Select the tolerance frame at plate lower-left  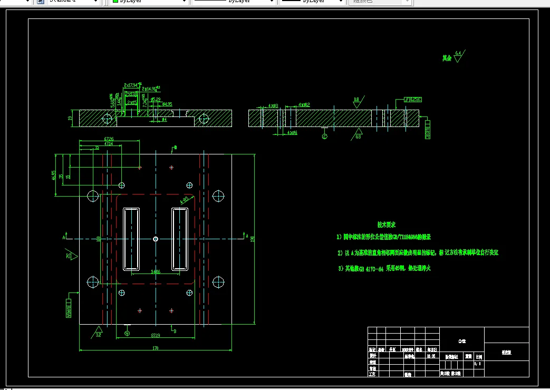click(69, 308)
